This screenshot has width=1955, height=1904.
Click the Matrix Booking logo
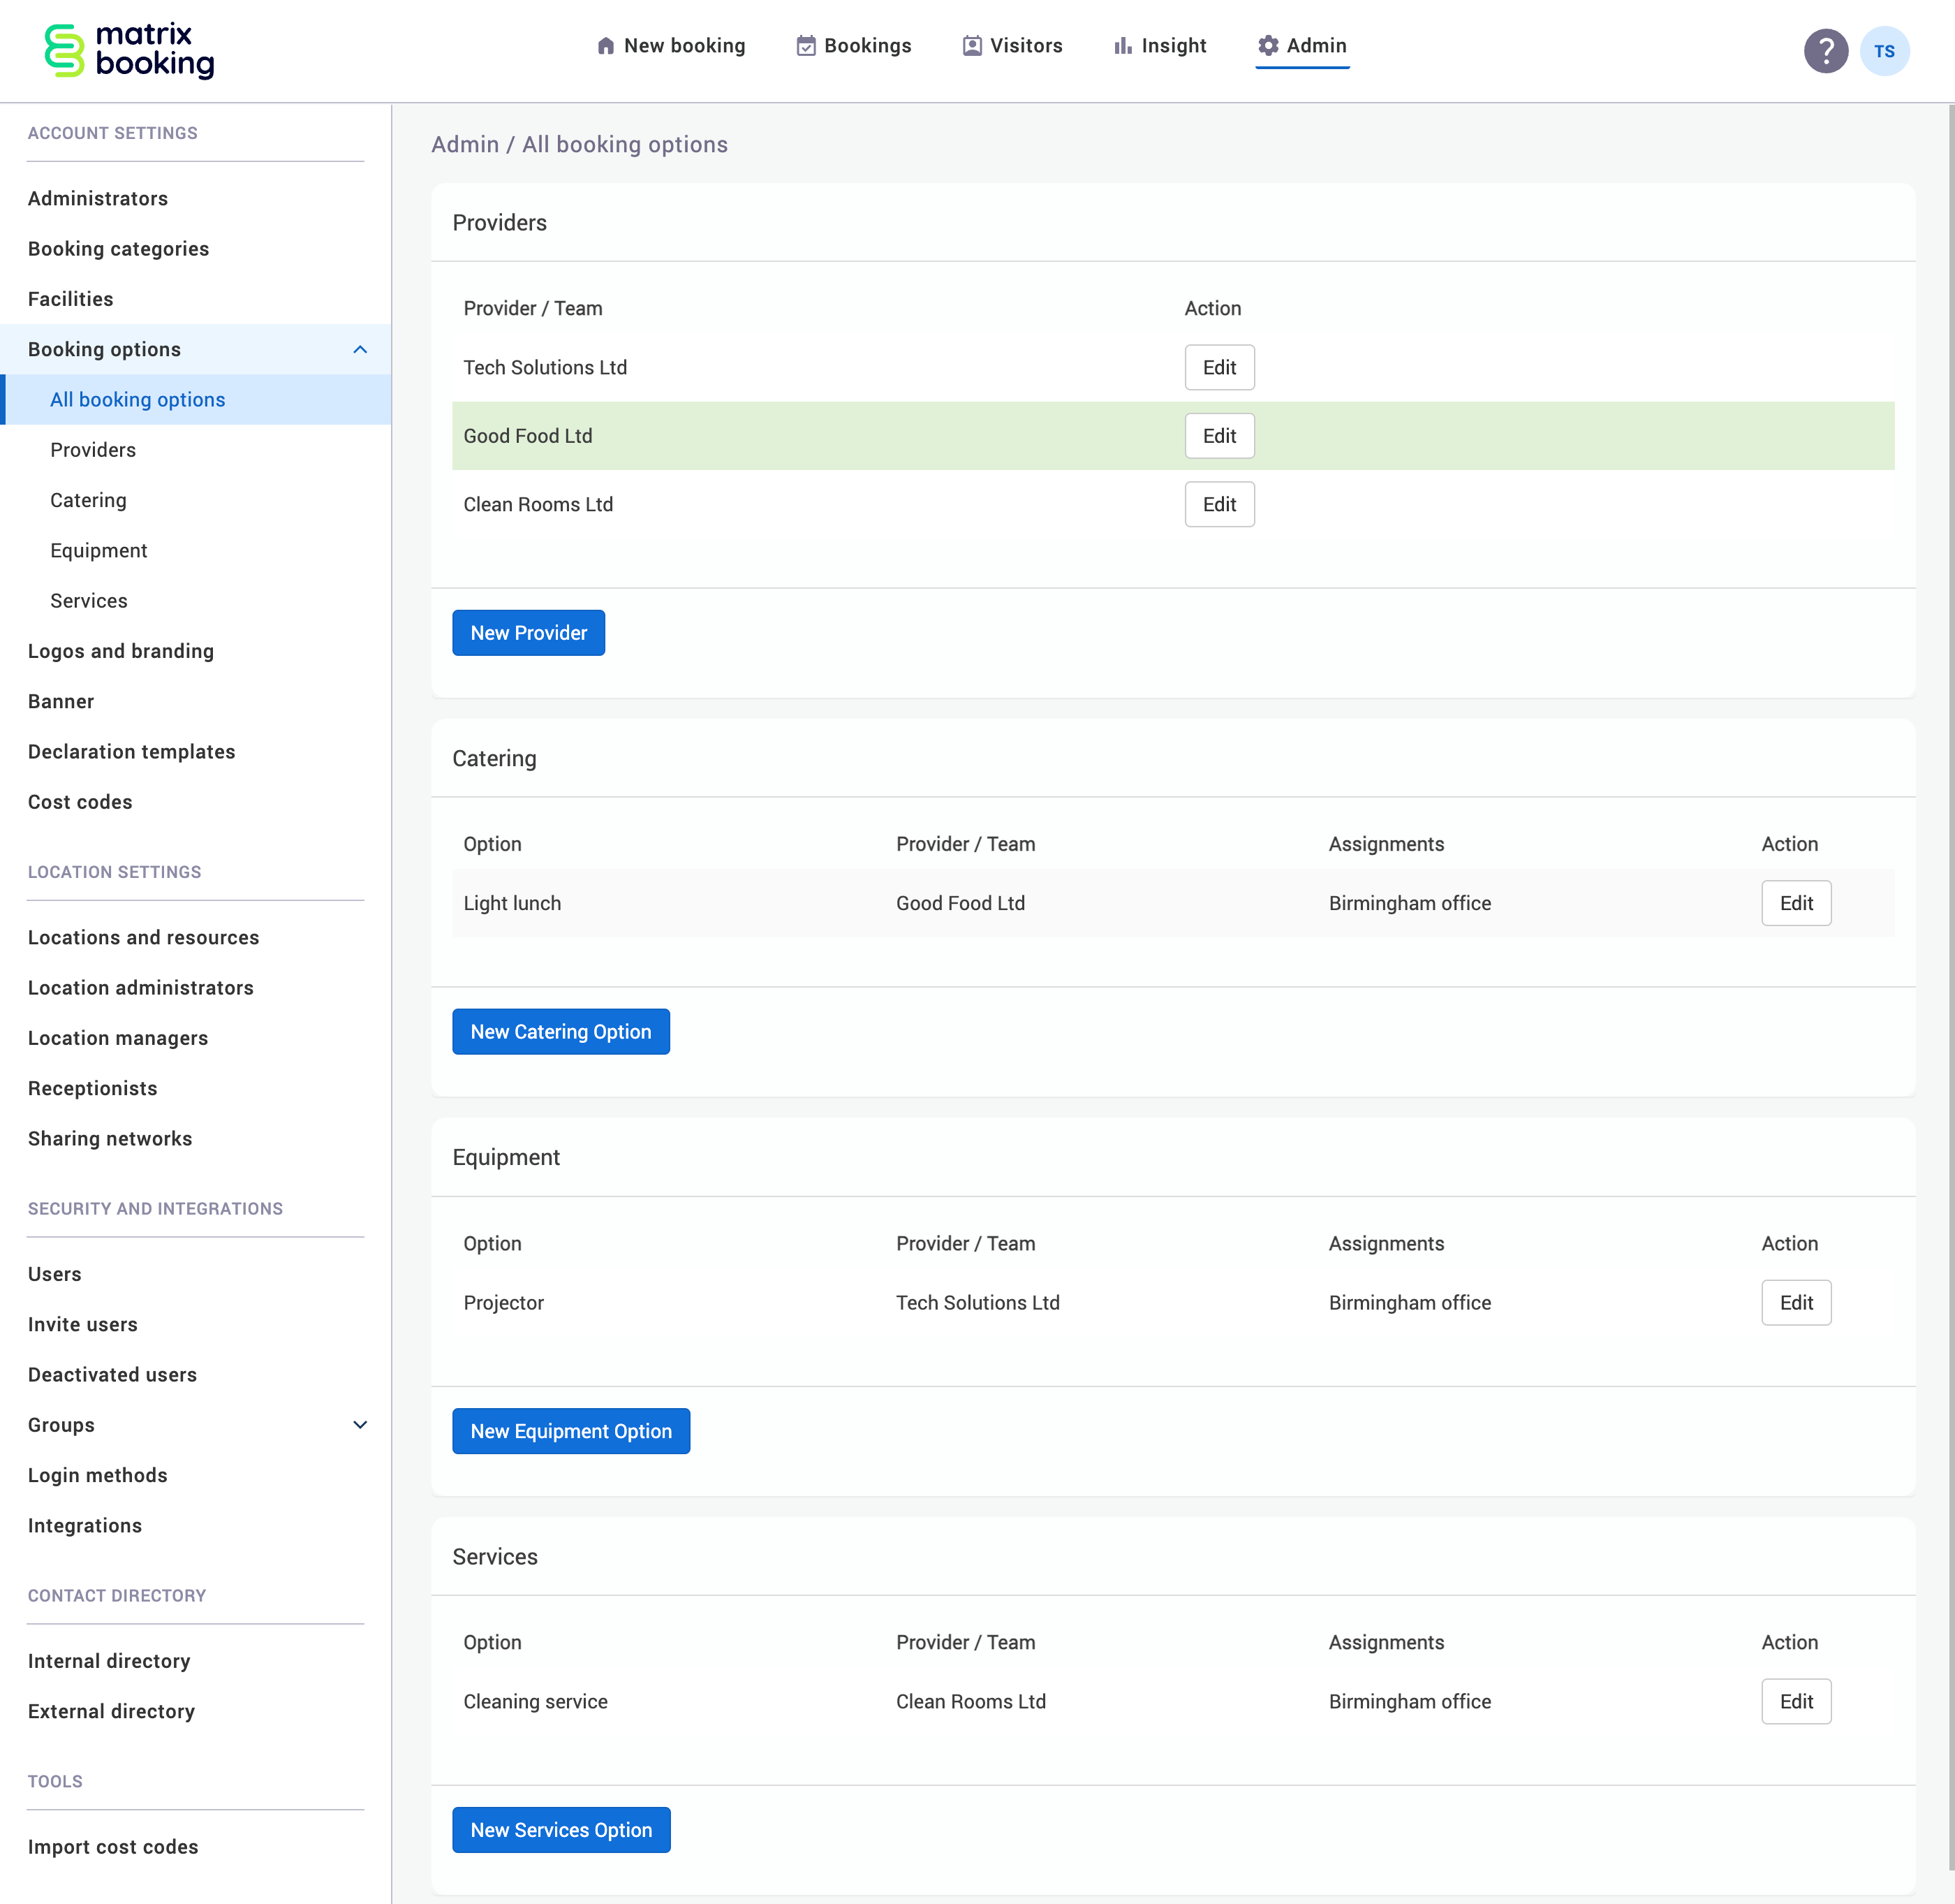pos(128,50)
